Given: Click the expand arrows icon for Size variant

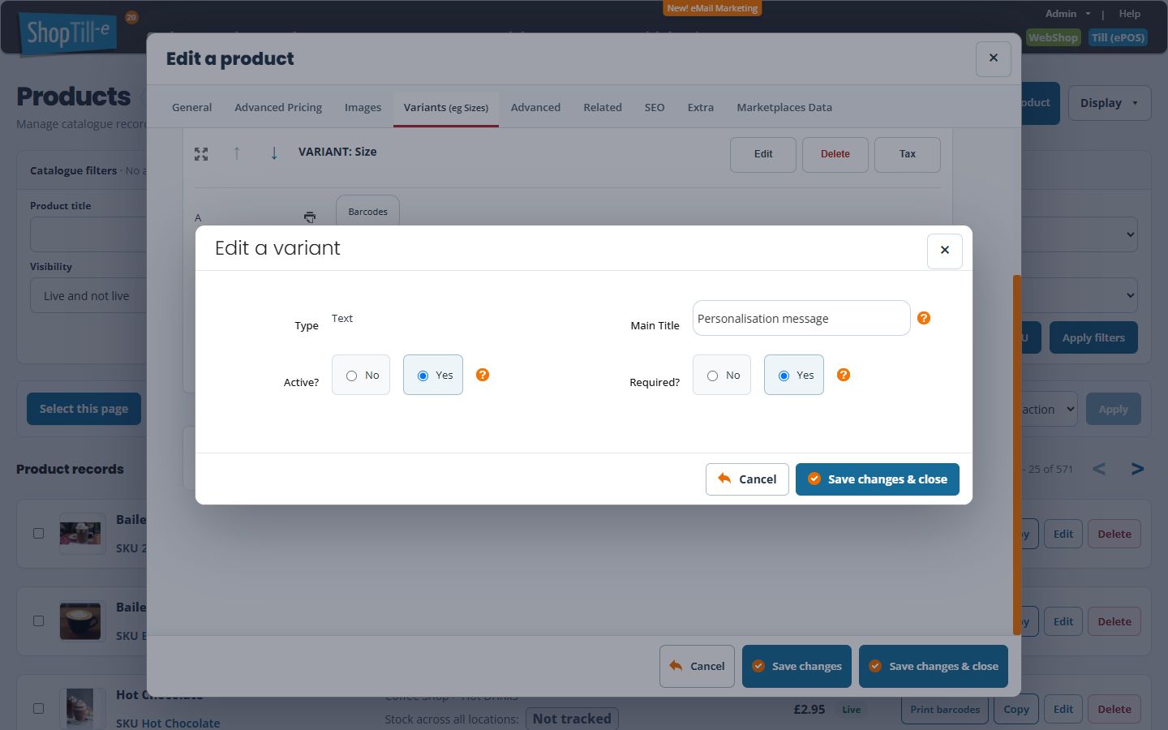Looking at the screenshot, I should pyautogui.click(x=201, y=154).
